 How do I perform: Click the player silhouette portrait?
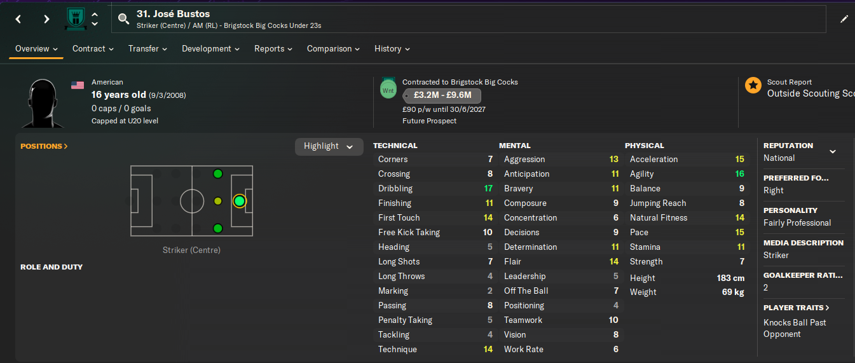43,102
